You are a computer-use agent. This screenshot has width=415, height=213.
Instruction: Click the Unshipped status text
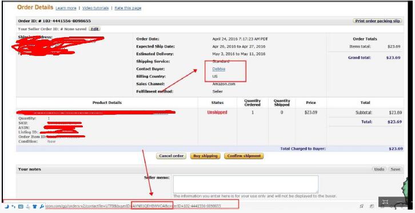[217, 112]
